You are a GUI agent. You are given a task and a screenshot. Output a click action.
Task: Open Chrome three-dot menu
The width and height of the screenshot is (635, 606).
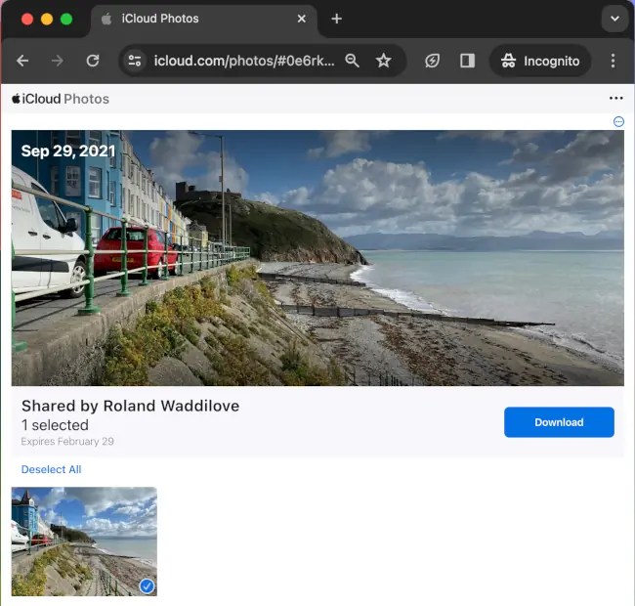613,61
